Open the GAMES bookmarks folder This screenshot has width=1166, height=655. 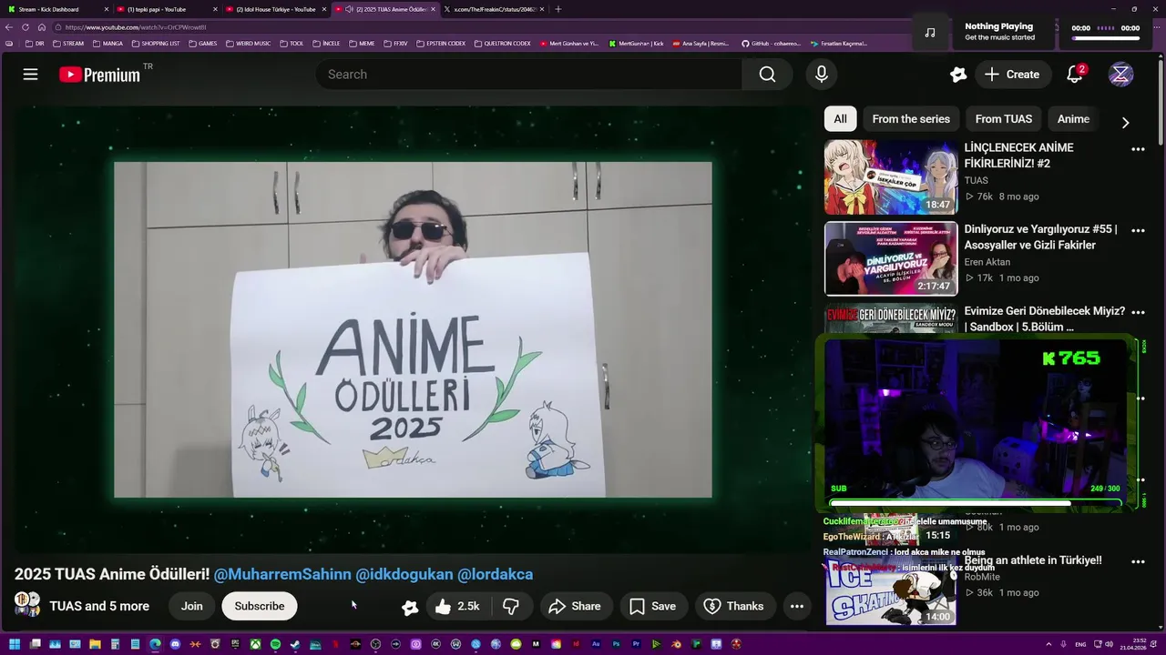(202, 44)
